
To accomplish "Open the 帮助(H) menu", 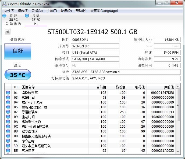I will coord(81,11).
